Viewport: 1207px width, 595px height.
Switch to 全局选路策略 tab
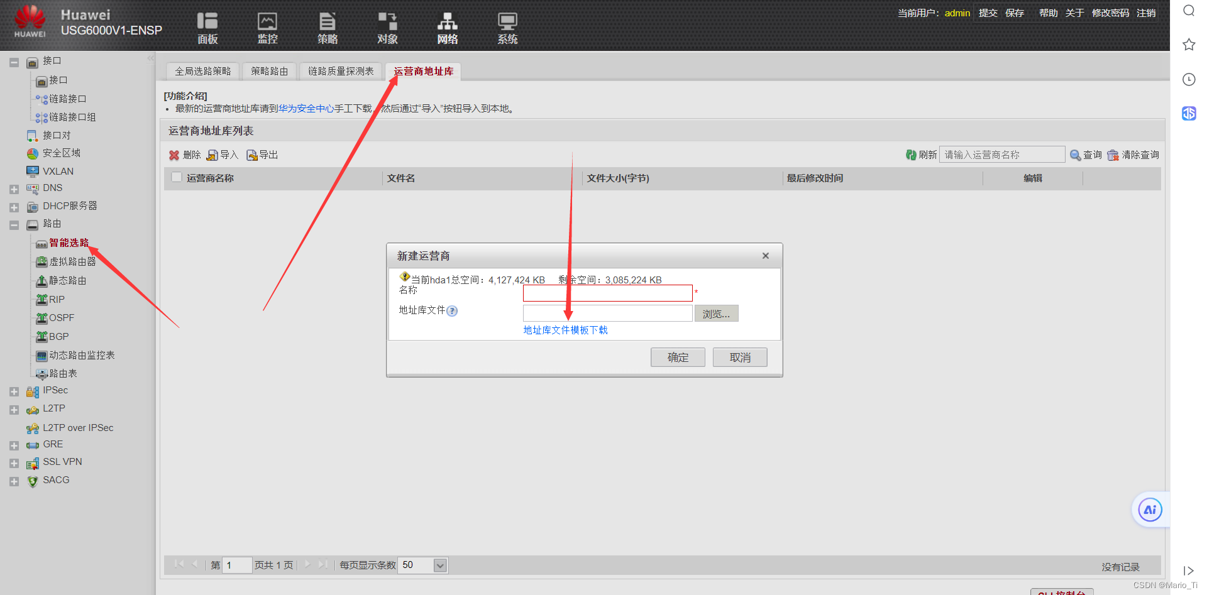[x=202, y=72]
